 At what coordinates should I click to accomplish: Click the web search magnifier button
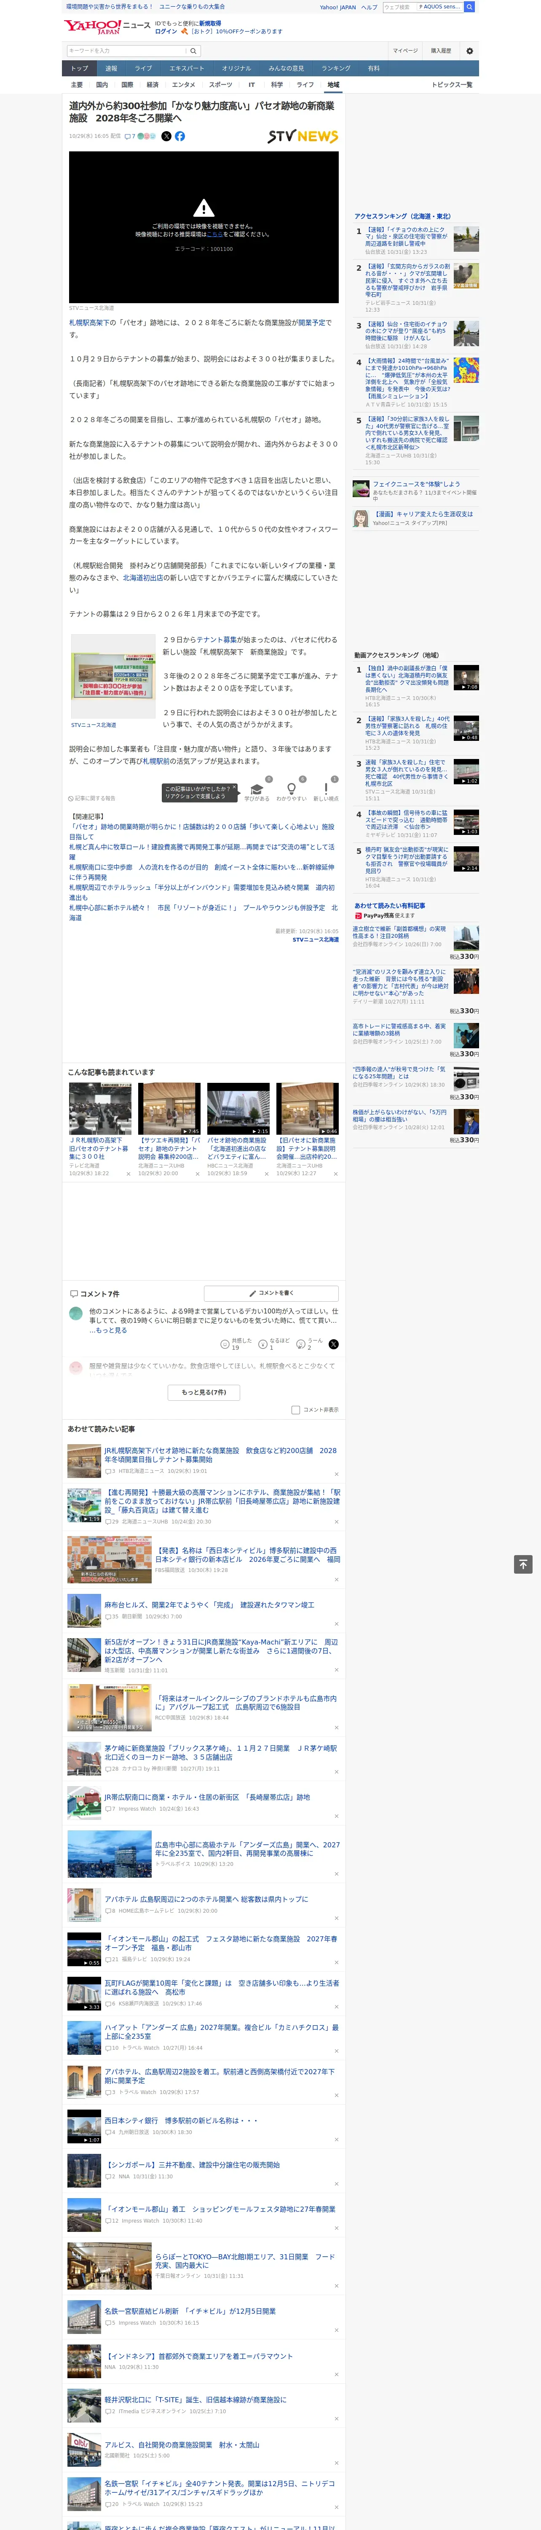(x=469, y=7)
